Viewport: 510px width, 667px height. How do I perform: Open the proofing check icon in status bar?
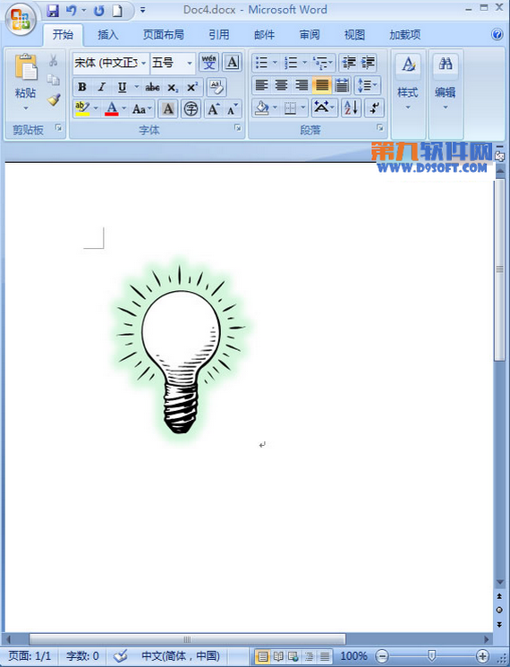click(x=120, y=656)
